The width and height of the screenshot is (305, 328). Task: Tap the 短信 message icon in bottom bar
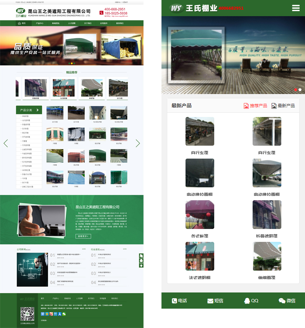(215, 301)
